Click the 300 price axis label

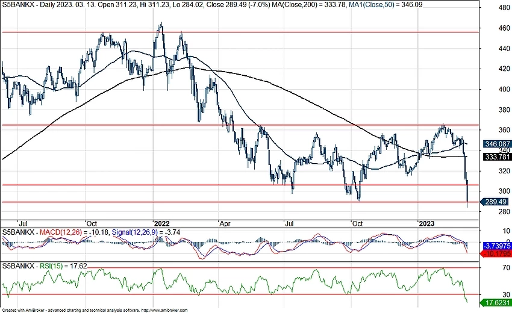pyautogui.click(x=504, y=191)
